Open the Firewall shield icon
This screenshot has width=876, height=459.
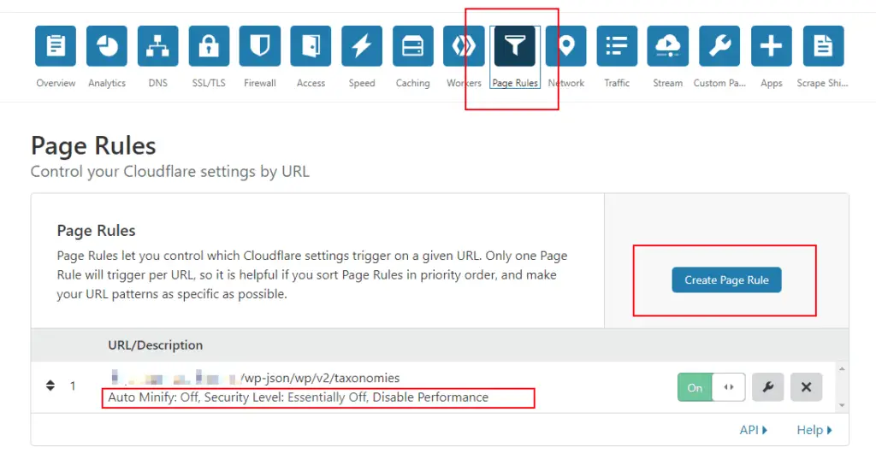[x=260, y=46]
